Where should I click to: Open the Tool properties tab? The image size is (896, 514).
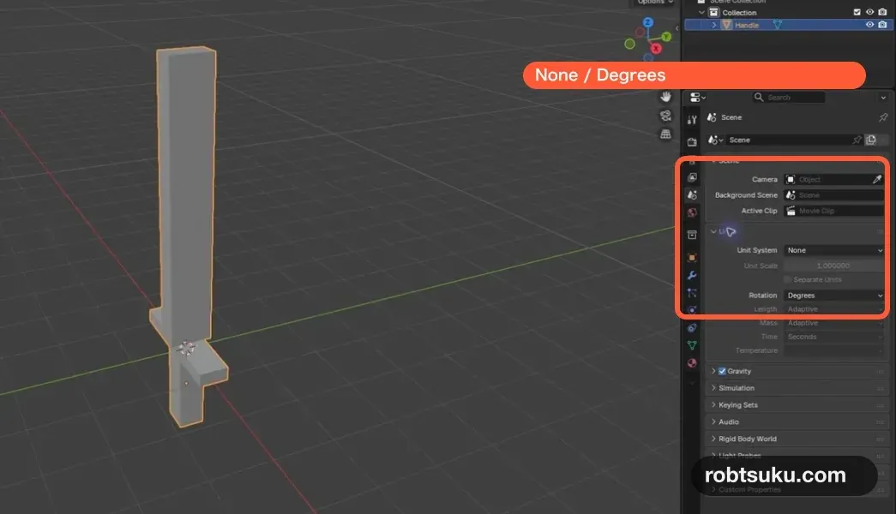(692, 119)
